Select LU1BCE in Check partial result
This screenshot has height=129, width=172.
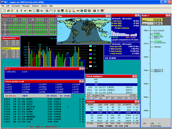pyautogui.click(x=26, y=84)
